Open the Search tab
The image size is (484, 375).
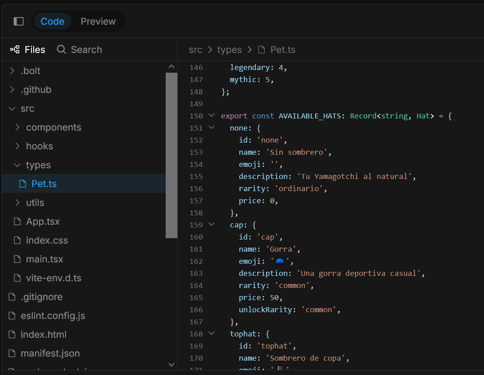click(x=79, y=49)
